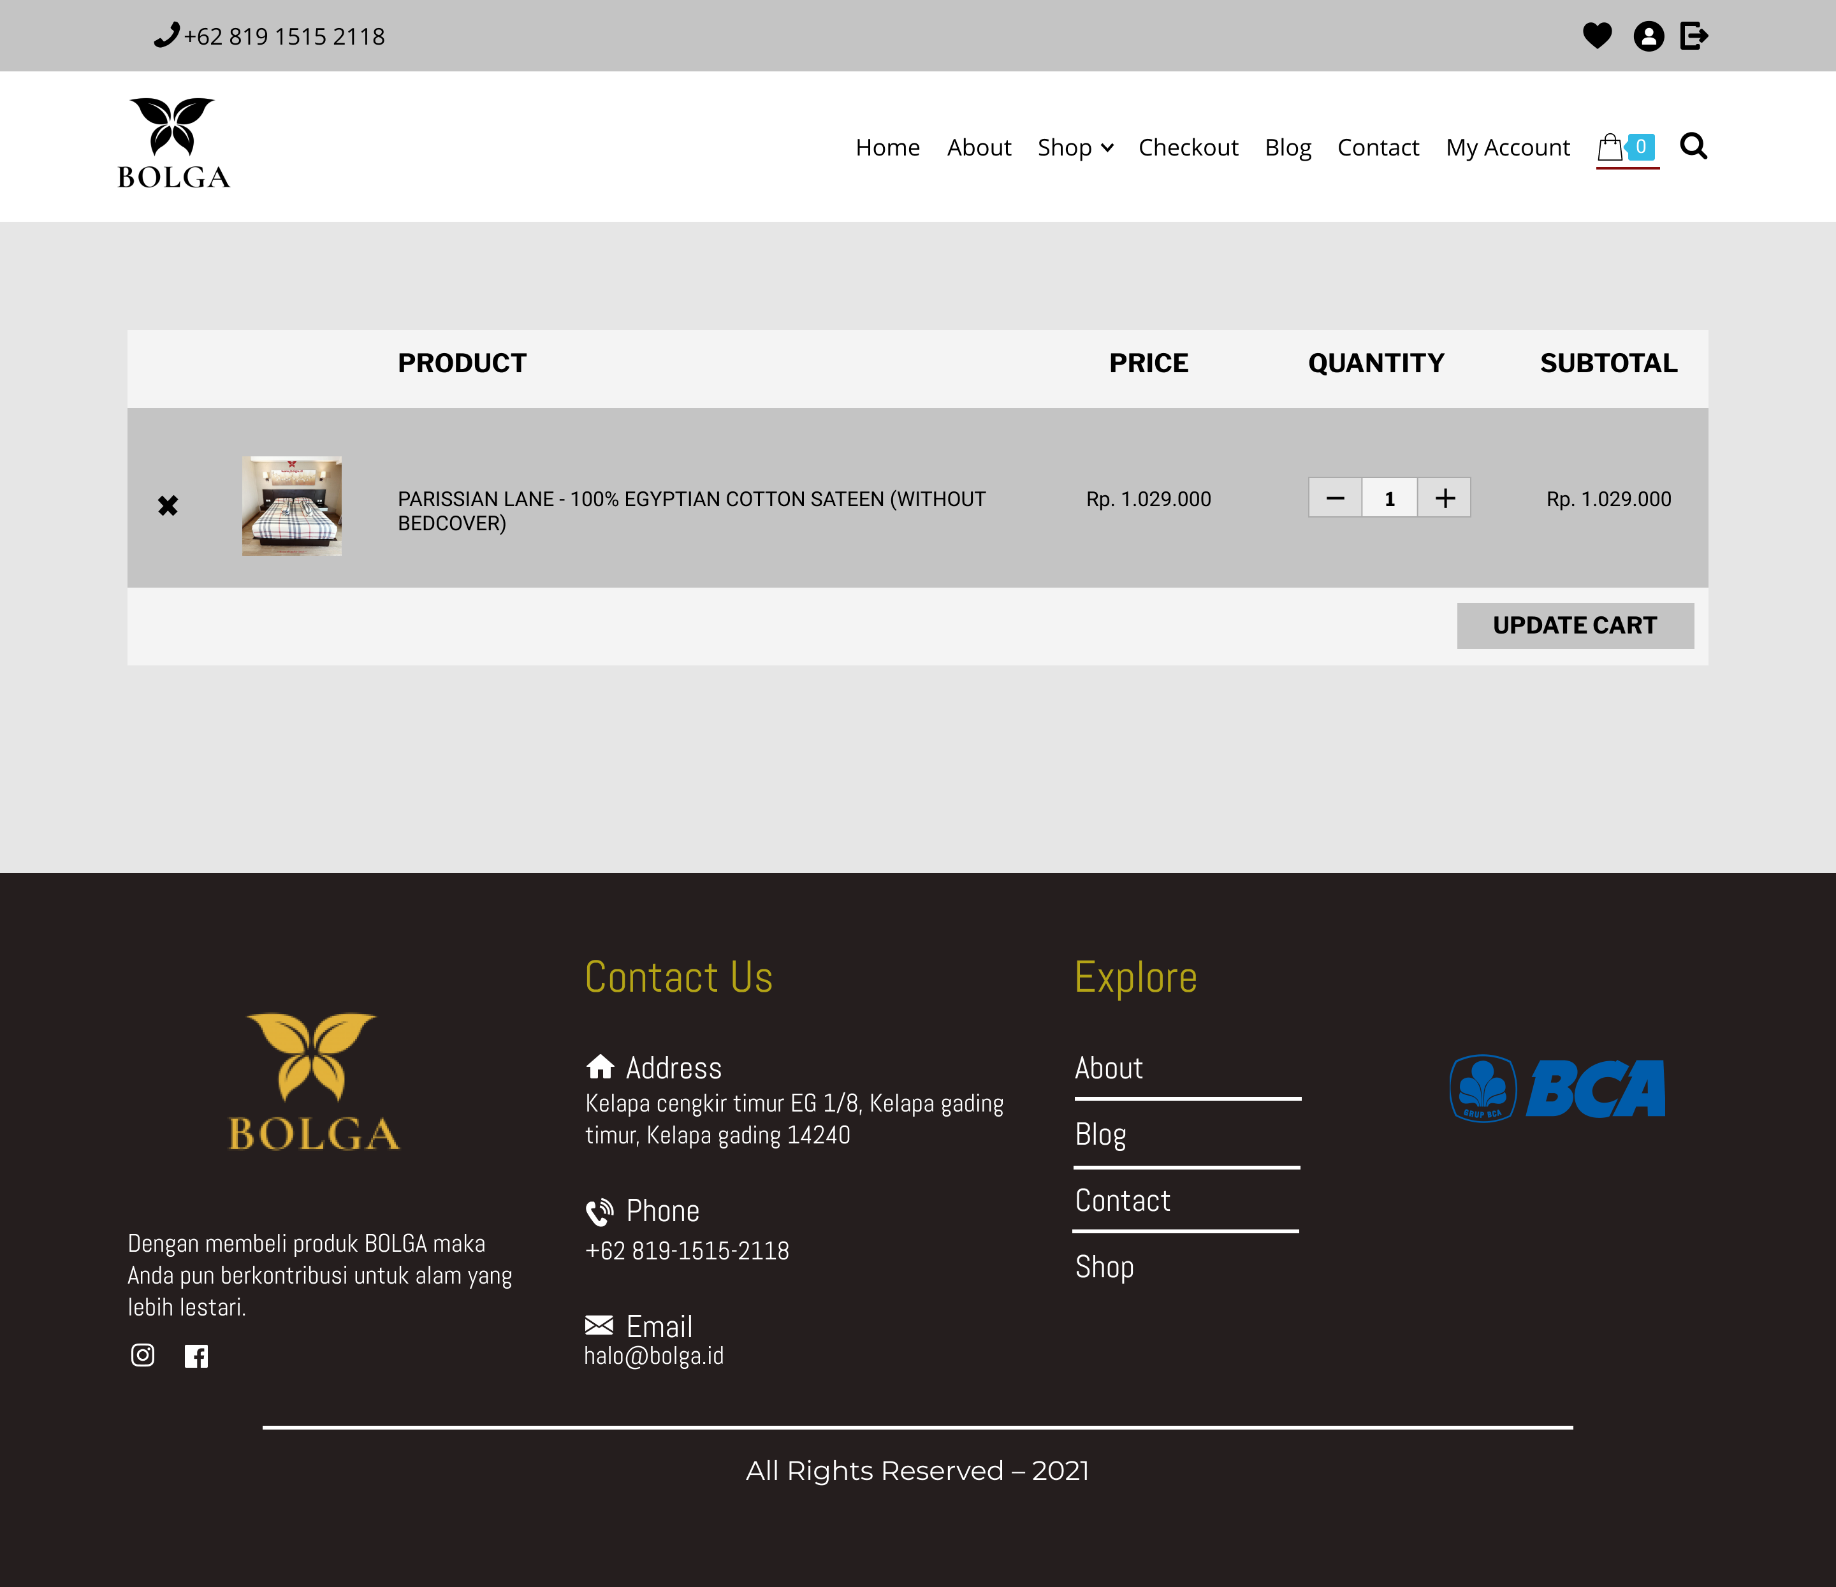The image size is (1836, 1587).
Task: Click the logout icon in the top bar
Action: tap(1694, 36)
